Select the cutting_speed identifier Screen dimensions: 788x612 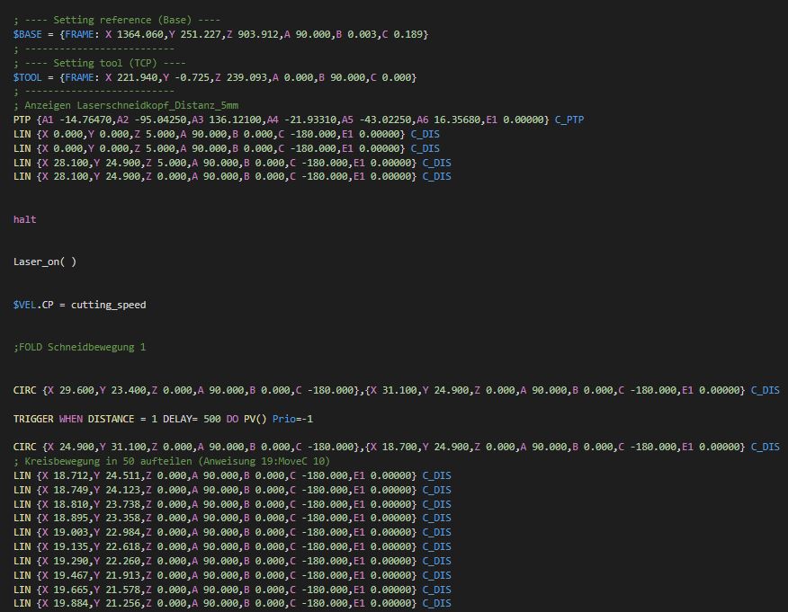tap(109, 306)
